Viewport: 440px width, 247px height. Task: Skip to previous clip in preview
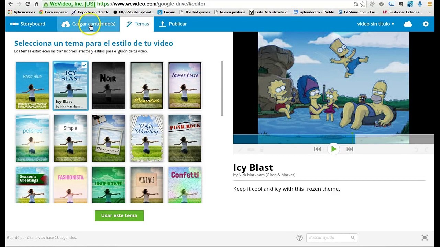[x=317, y=149]
